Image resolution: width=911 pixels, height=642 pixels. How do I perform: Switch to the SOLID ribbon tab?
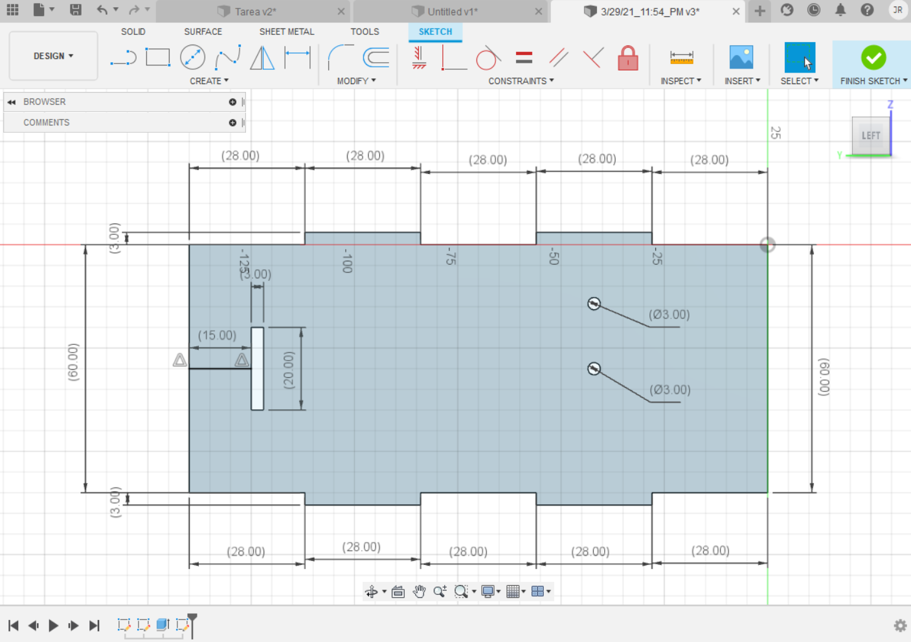coord(133,32)
